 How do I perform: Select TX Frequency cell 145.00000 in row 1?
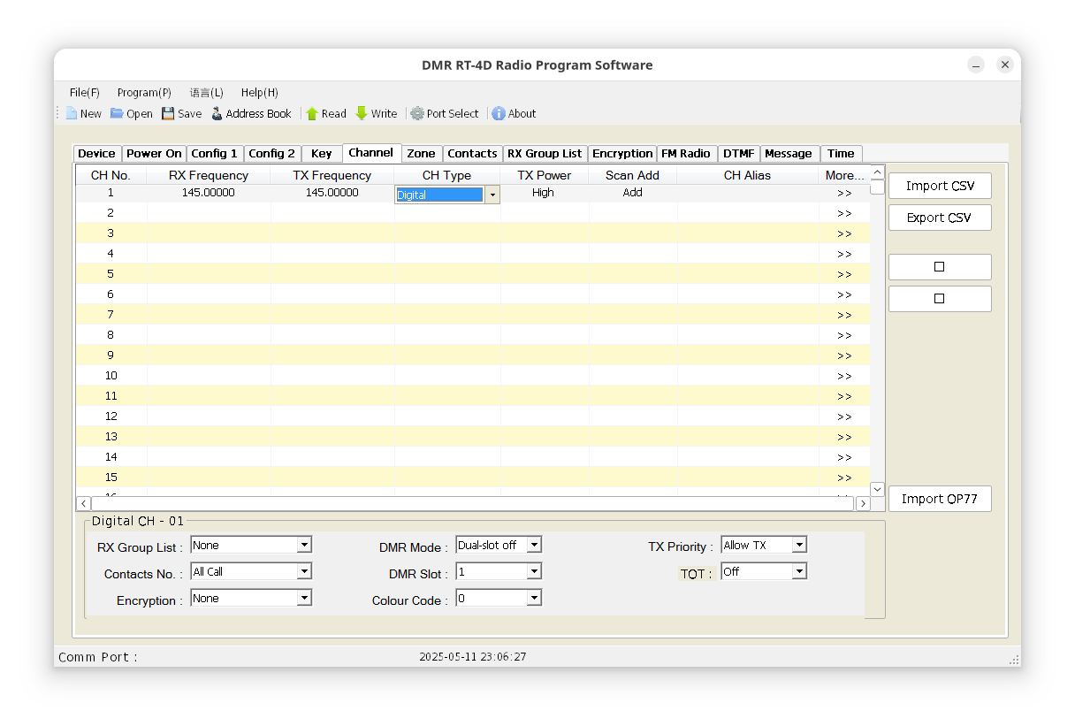tap(332, 193)
